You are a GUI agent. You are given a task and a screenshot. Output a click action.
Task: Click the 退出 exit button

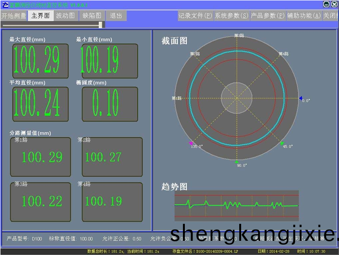pyautogui.click(x=116, y=16)
